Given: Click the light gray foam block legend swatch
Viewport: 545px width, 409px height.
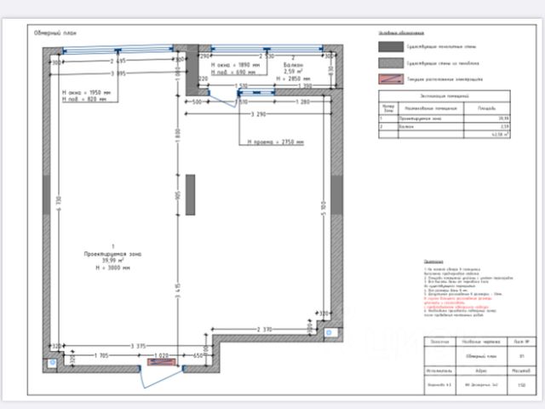Looking at the screenshot, I should click(391, 63).
